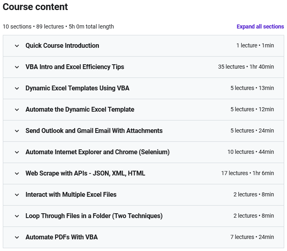
Task: Select Send Outlook and Gmail Email title
Action: point(94,131)
